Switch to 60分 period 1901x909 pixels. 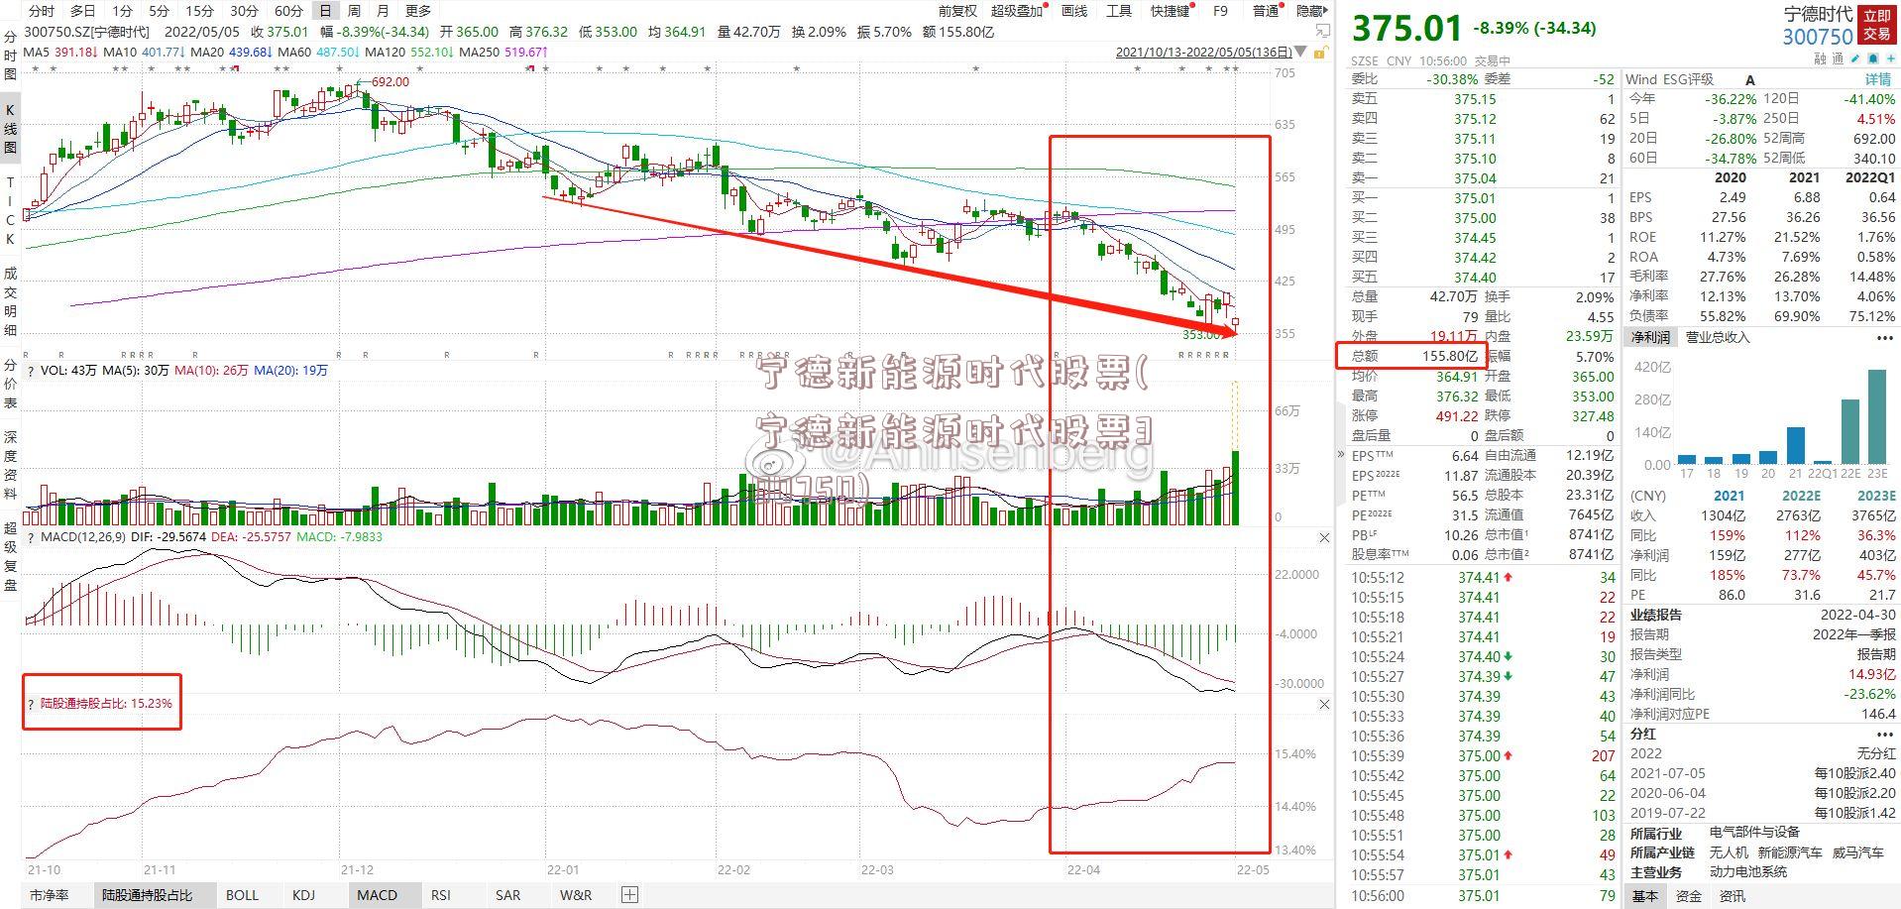288,11
